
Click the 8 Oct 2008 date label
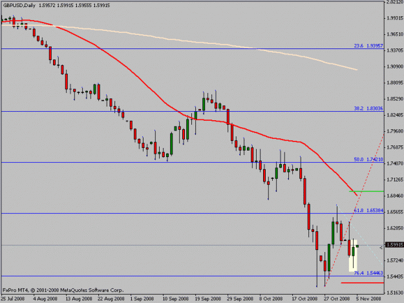click(x=271, y=298)
